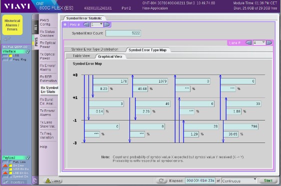Click the red triangle beside Bit Error
Viewport: 281px width, 186px height.
[x=5, y=165]
